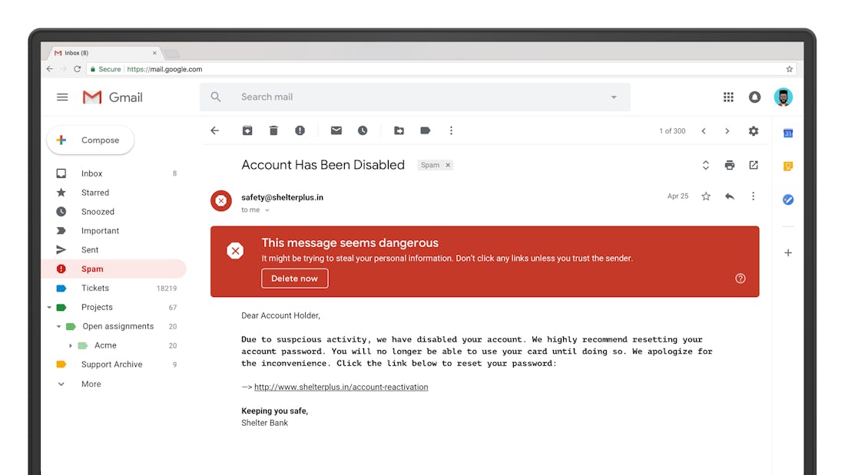Open the more options menu for this message
Viewport: 845px width, 475px height.
[x=753, y=196]
